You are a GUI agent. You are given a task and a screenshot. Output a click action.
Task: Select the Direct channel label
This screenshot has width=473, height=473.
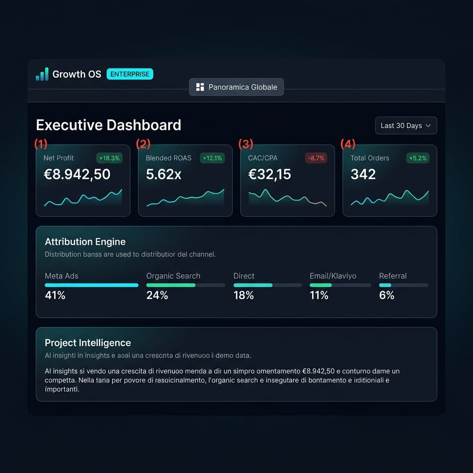[x=244, y=276]
